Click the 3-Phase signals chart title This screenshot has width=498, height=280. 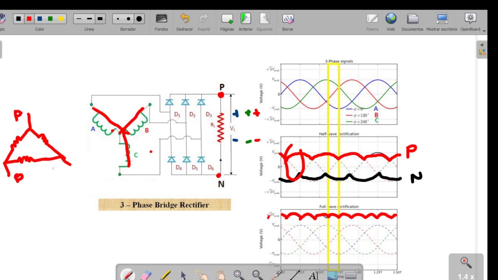coord(339,61)
